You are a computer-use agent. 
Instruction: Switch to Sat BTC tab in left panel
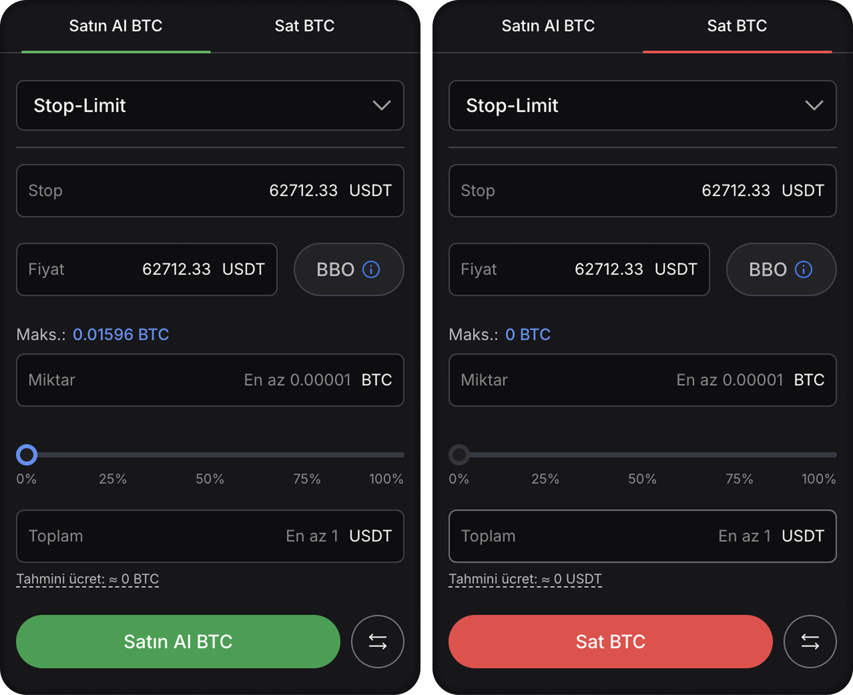tap(304, 26)
